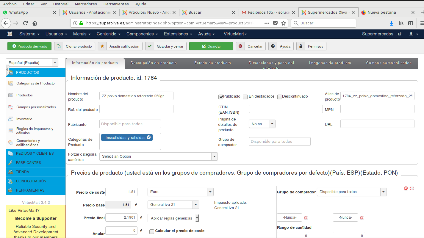Click the Permisos button

coord(312,46)
